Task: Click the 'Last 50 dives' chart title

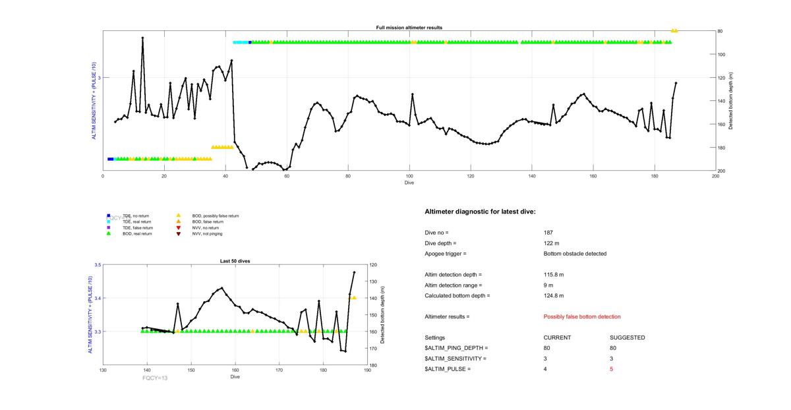Action: pos(235,261)
